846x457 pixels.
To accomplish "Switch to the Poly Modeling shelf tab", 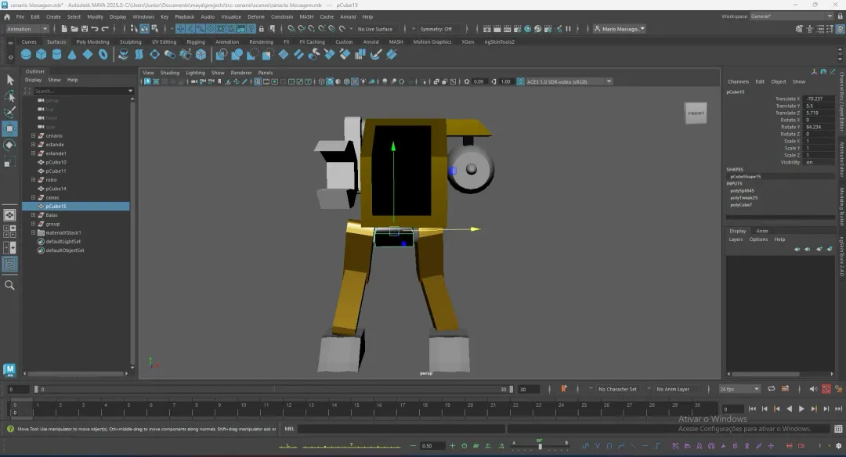I will (92, 41).
